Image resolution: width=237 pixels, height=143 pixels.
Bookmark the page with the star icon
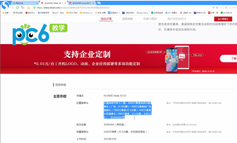tap(217, 8)
